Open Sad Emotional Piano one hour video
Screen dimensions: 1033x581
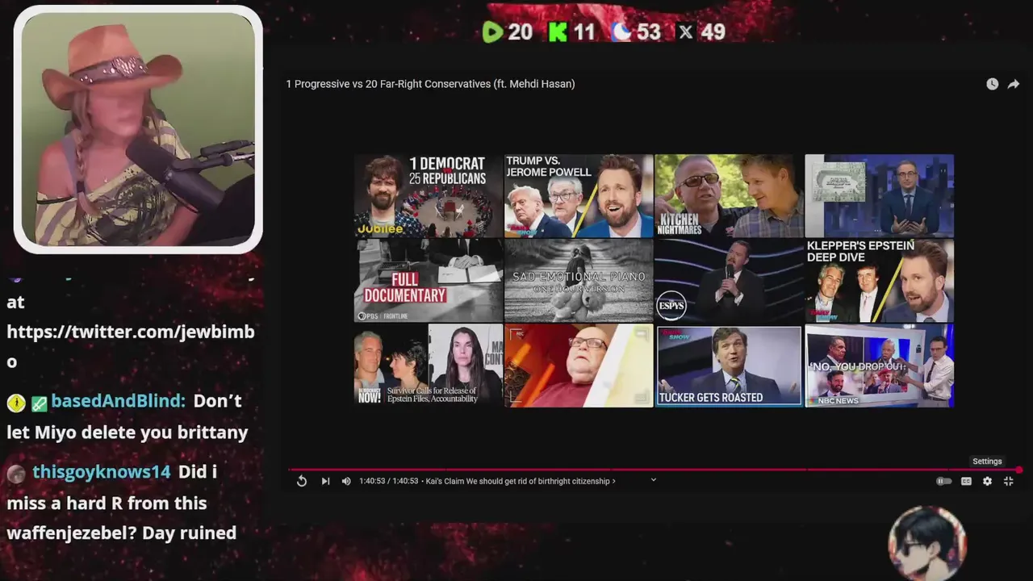[579, 281]
